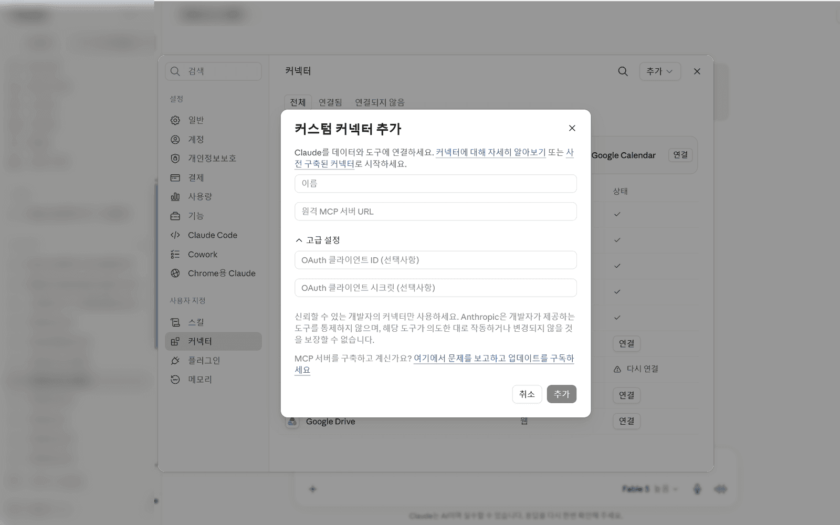This screenshot has height=525, width=840.
Task: Close the settings panel with X
Action: 697,71
